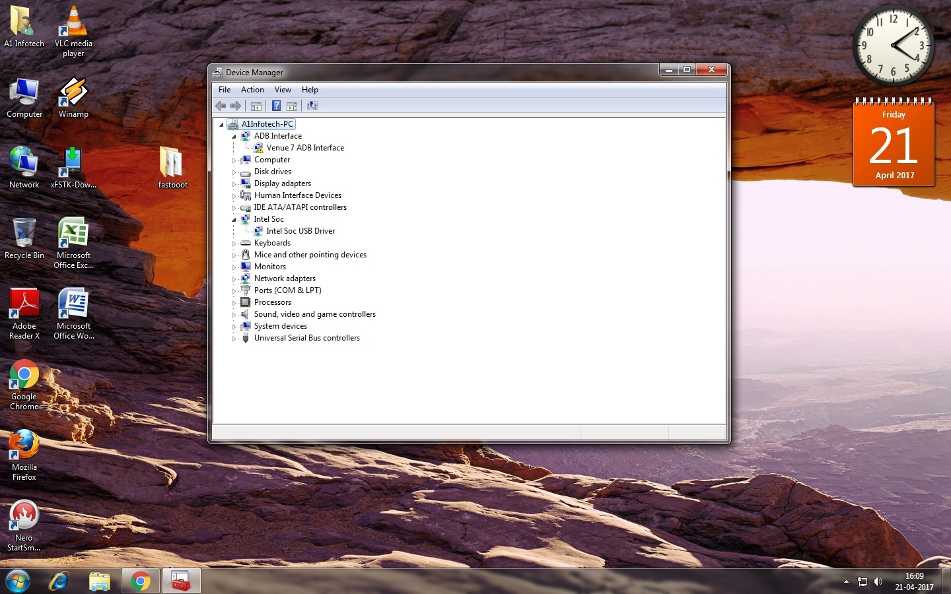Collapse the ADB Interface category
951x594 pixels.
(234, 137)
